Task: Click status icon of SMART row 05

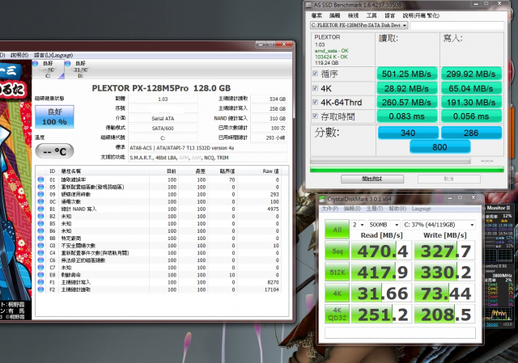Action: click(x=41, y=187)
